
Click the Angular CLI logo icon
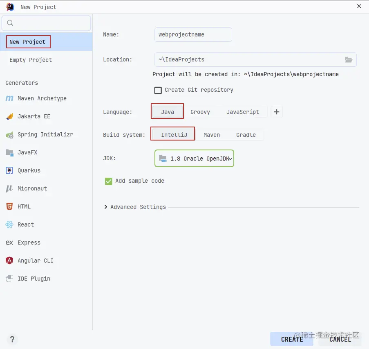(9, 261)
